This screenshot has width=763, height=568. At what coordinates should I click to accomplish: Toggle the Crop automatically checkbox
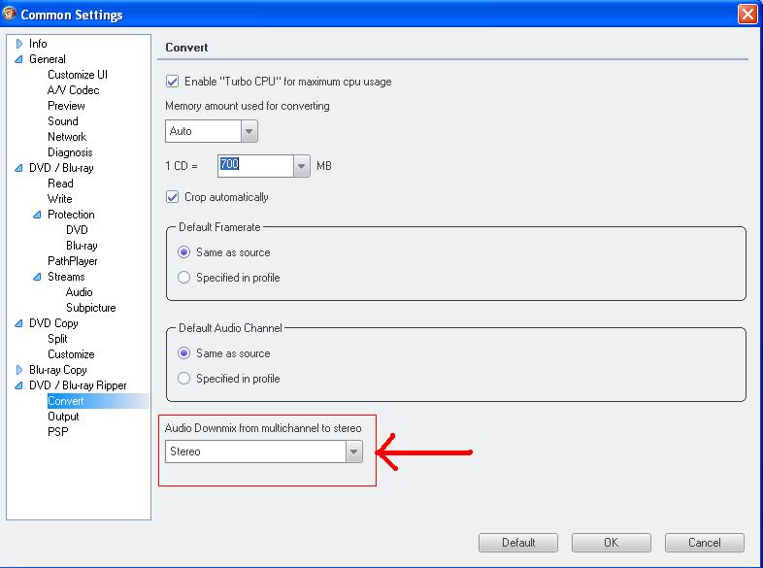(x=172, y=197)
